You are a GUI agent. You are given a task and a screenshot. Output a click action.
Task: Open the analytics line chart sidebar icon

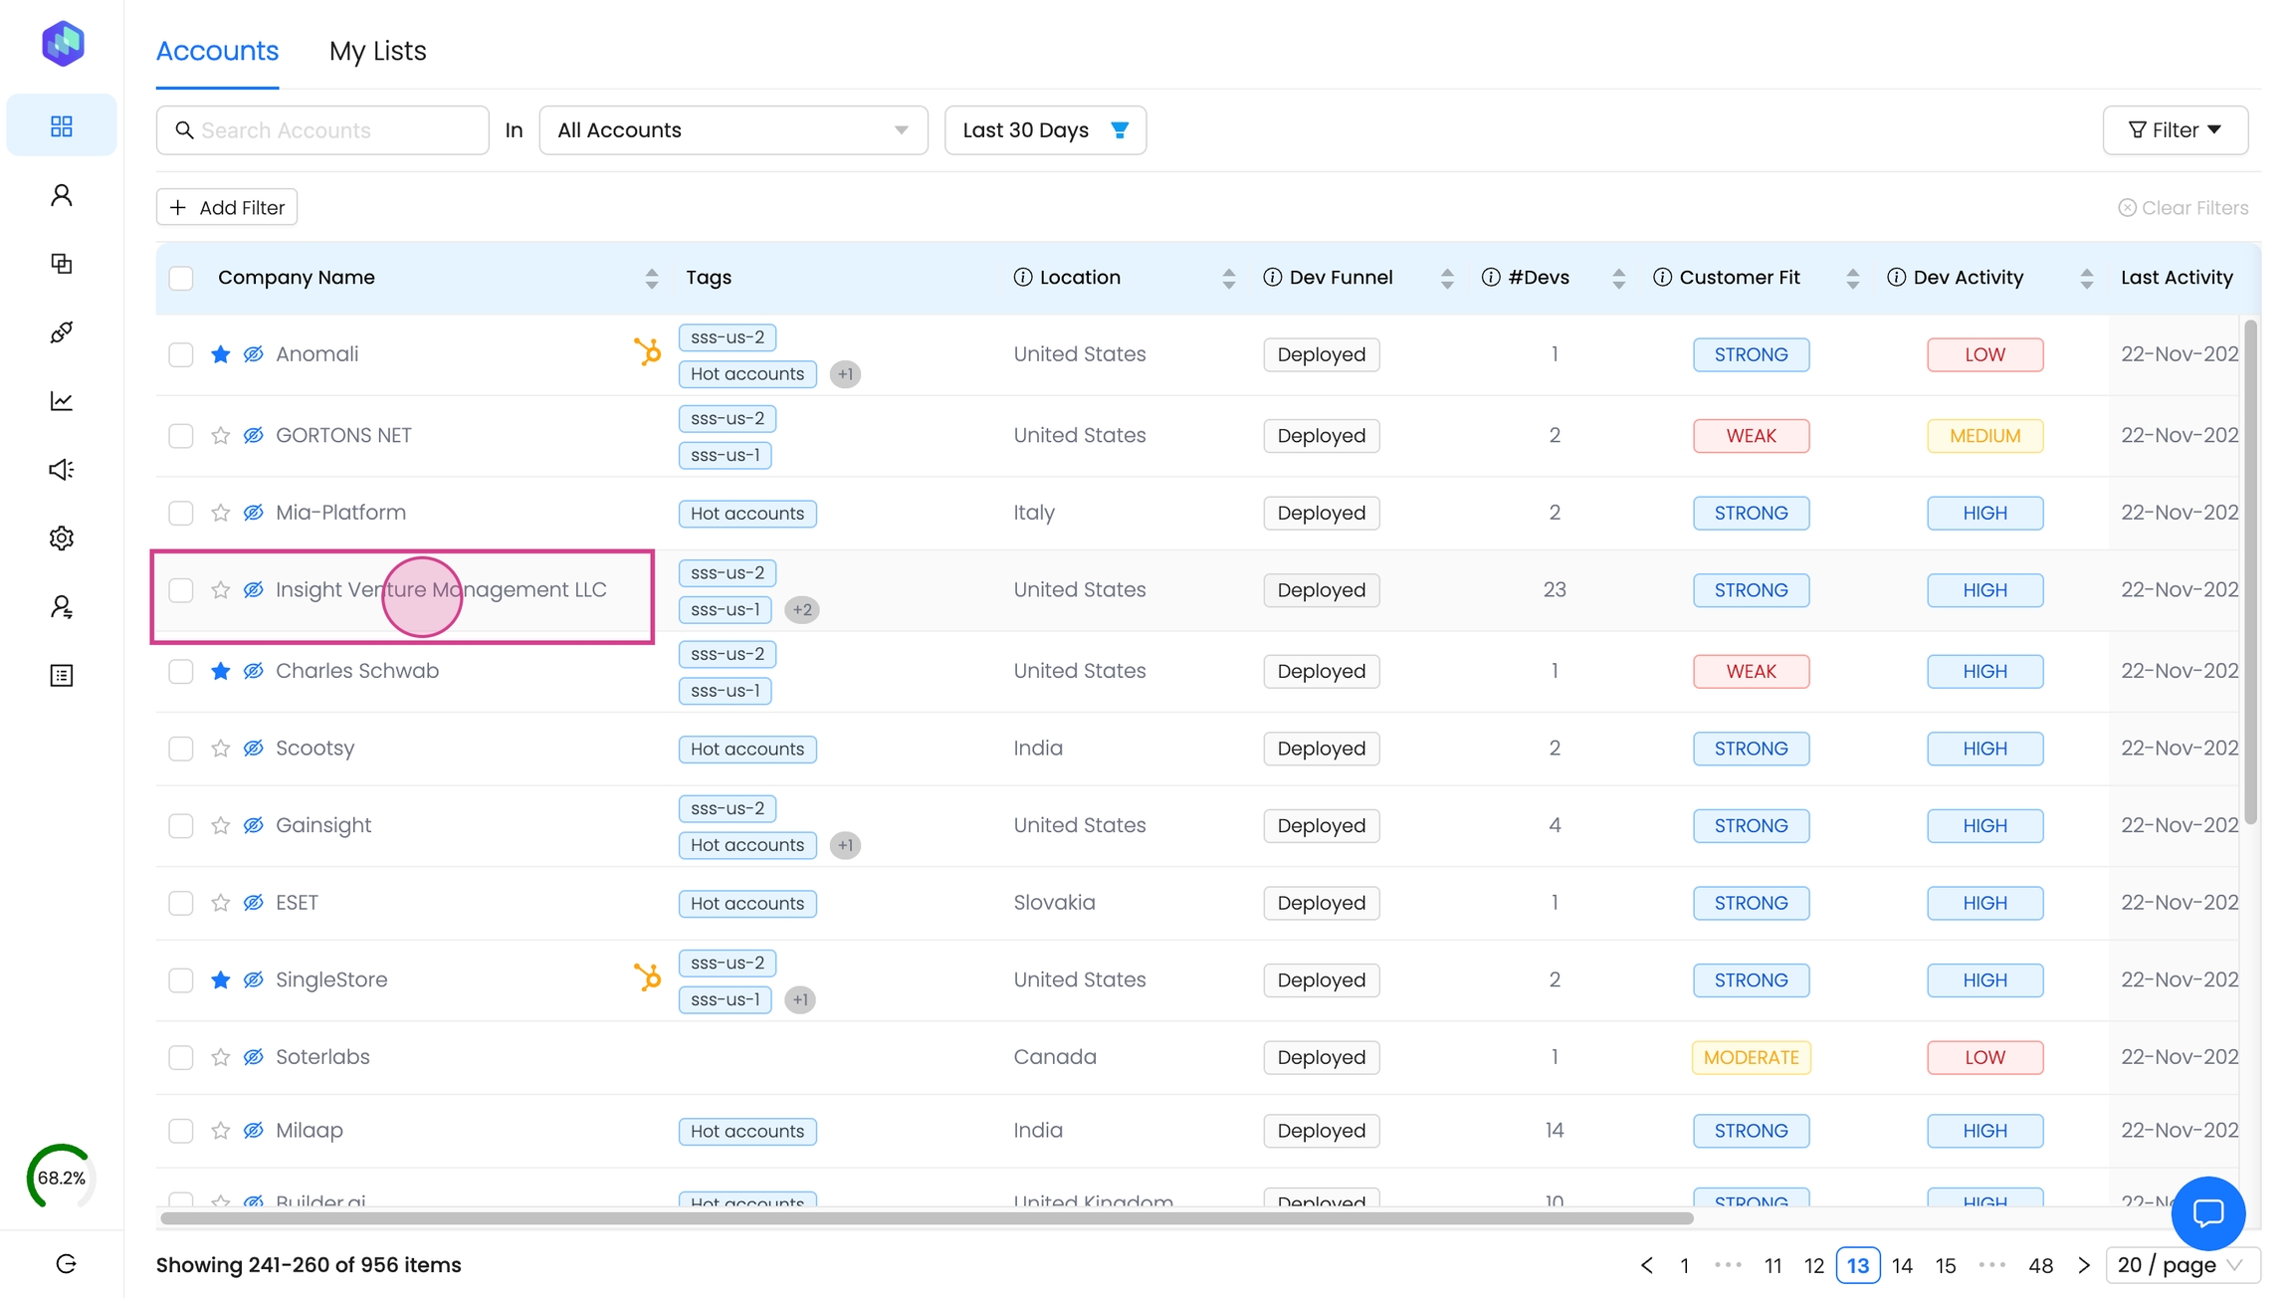pyautogui.click(x=61, y=401)
